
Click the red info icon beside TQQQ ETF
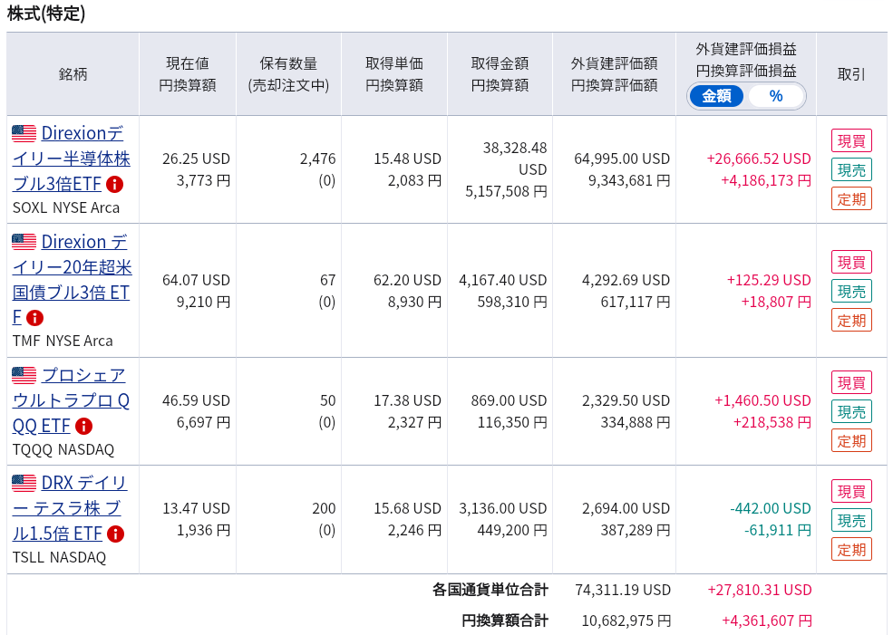83,426
